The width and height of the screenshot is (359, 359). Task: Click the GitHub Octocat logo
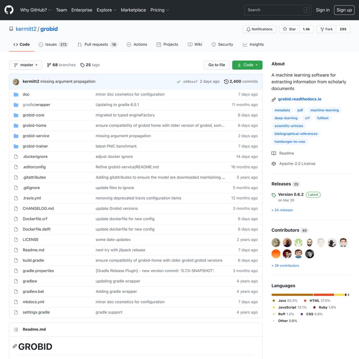[9, 10]
